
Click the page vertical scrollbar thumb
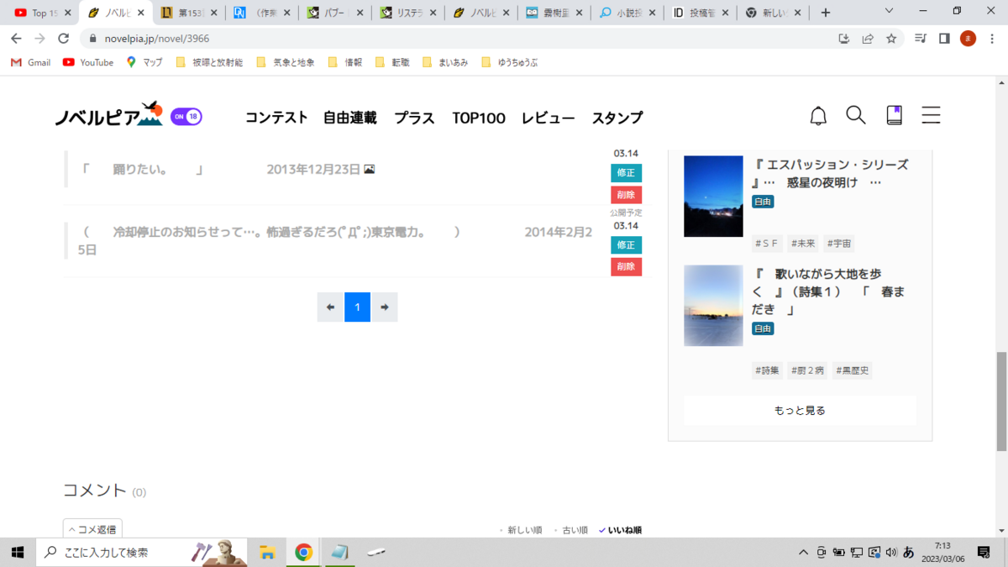tap(1000, 402)
